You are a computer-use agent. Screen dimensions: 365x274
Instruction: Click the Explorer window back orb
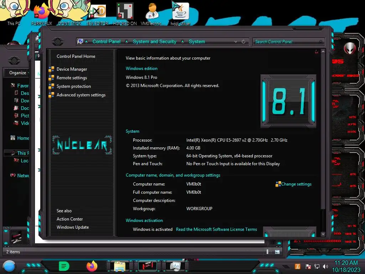14,61
